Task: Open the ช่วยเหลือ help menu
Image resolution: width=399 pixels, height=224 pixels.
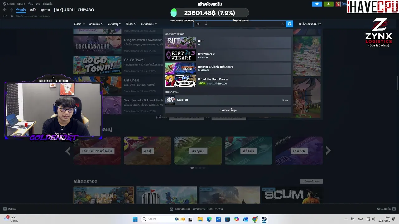Action: coord(48,4)
